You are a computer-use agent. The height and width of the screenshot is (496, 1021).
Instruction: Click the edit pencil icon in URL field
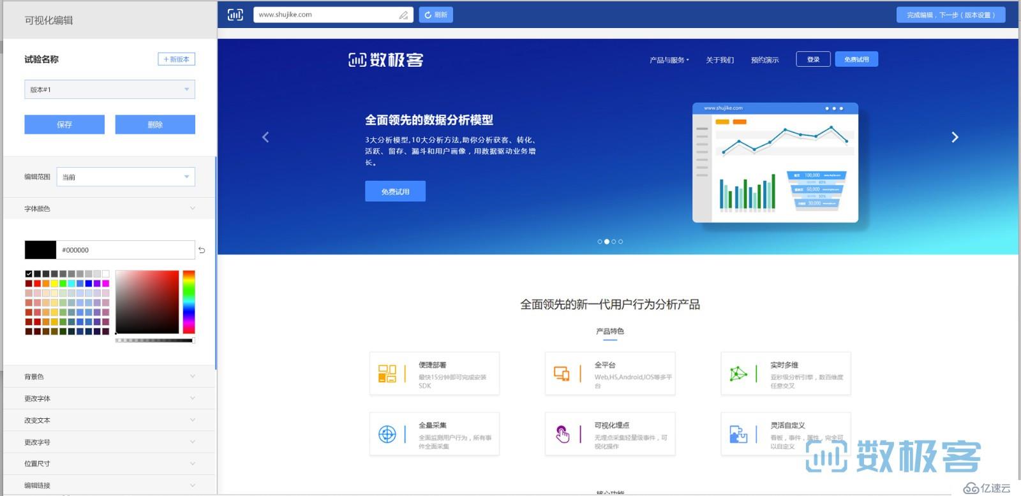pyautogui.click(x=403, y=15)
